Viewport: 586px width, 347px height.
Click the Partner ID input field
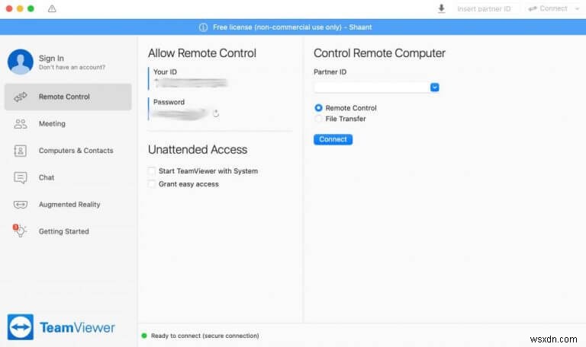372,88
